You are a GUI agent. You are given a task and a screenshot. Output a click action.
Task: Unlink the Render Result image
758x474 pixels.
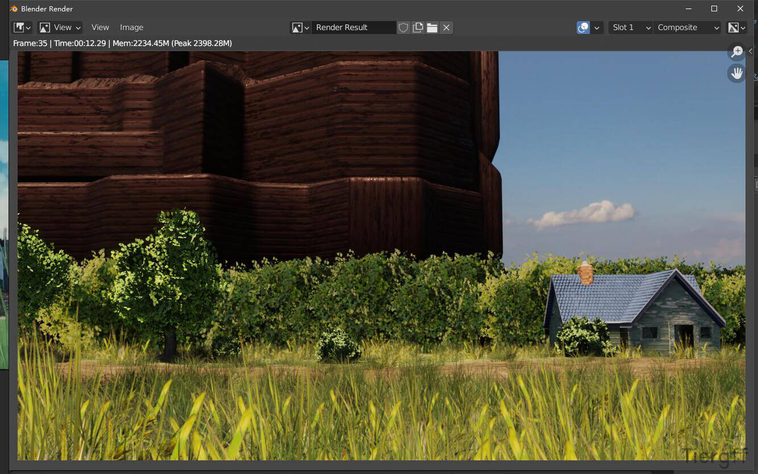pyautogui.click(x=446, y=27)
